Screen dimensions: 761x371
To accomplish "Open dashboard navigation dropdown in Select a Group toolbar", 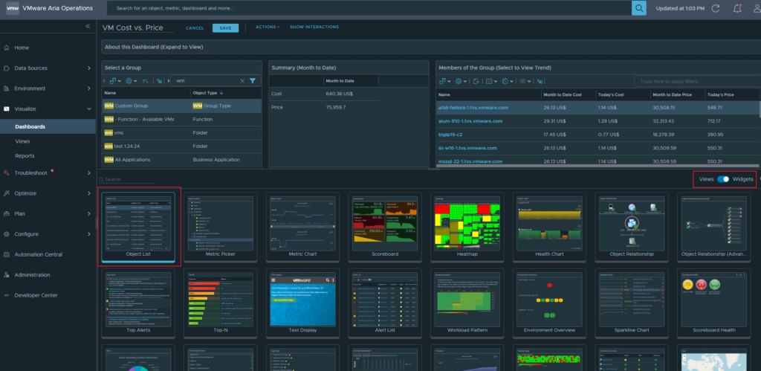I will (115, 81).
